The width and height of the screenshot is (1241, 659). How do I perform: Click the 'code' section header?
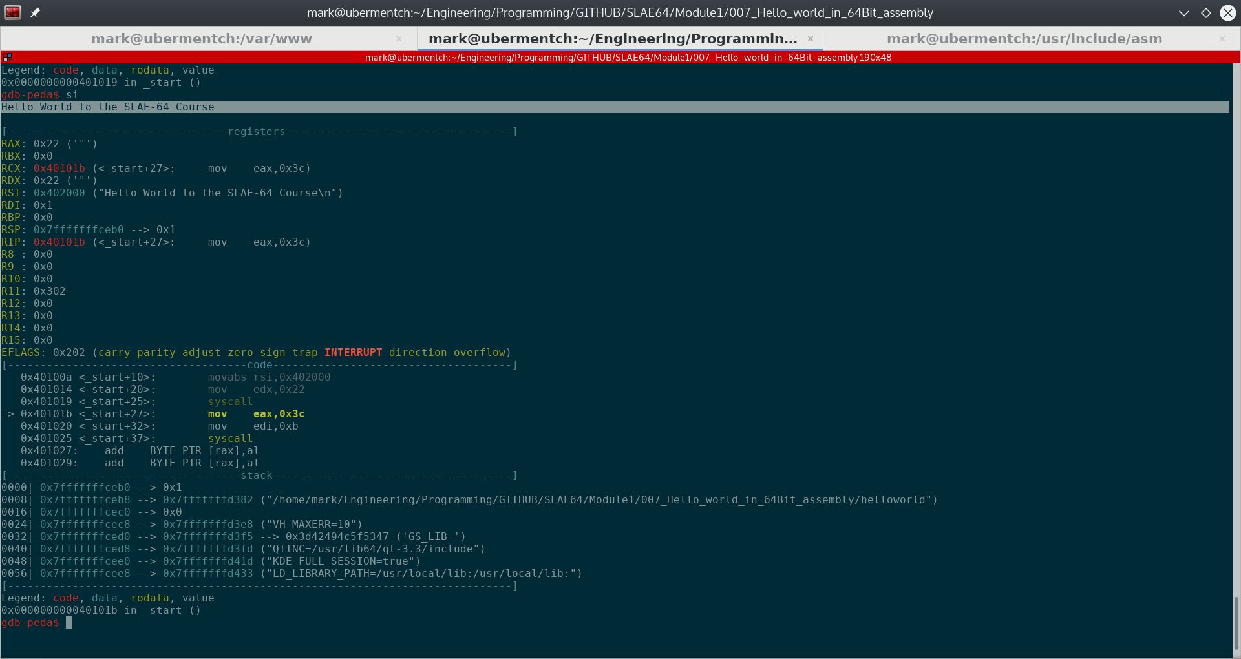259,365
